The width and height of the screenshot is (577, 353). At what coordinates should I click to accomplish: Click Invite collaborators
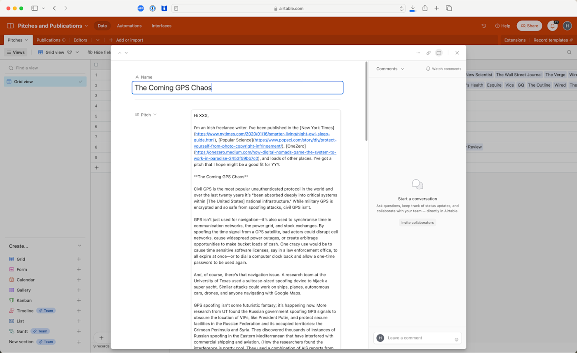coord(418,222)
